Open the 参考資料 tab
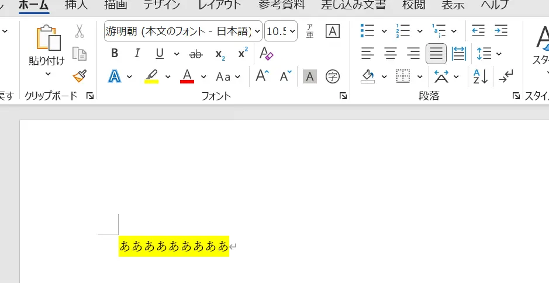 [282, 5]
